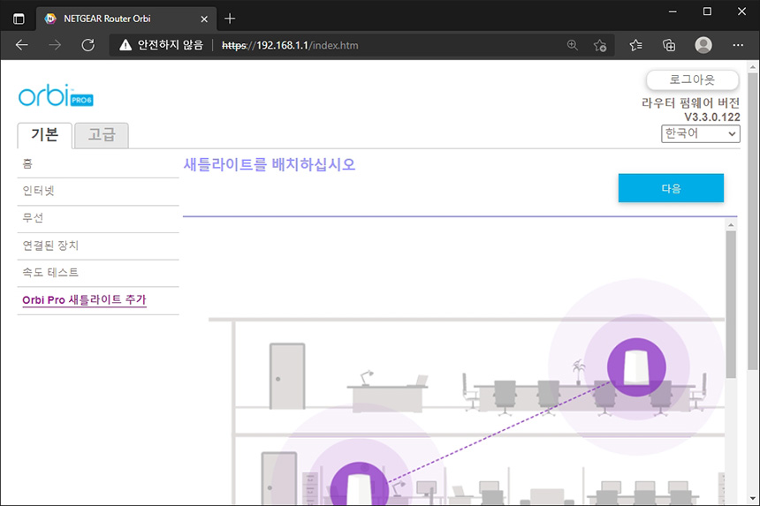760x506 pixels.
Task: Open the browser profile avatar
Action: coord(703,45)
